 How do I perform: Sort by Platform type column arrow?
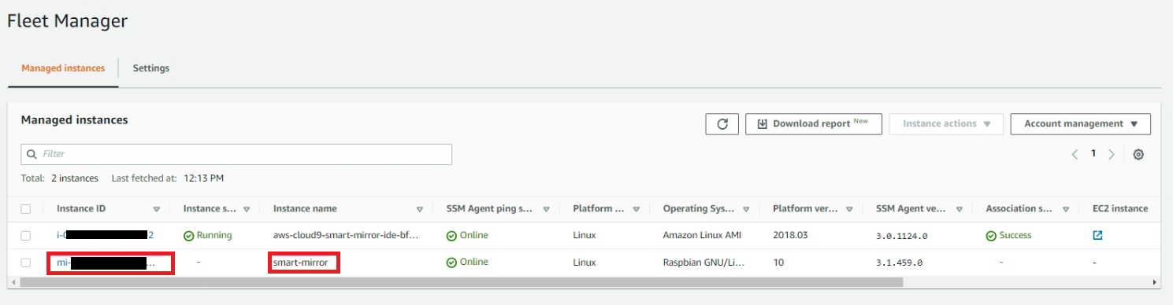click(x=637, y=209)
